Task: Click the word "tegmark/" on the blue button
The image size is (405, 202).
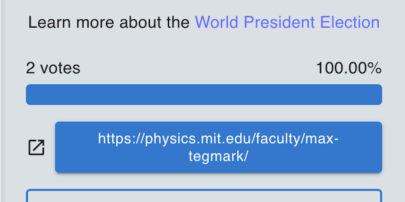Action: (218, 156)
